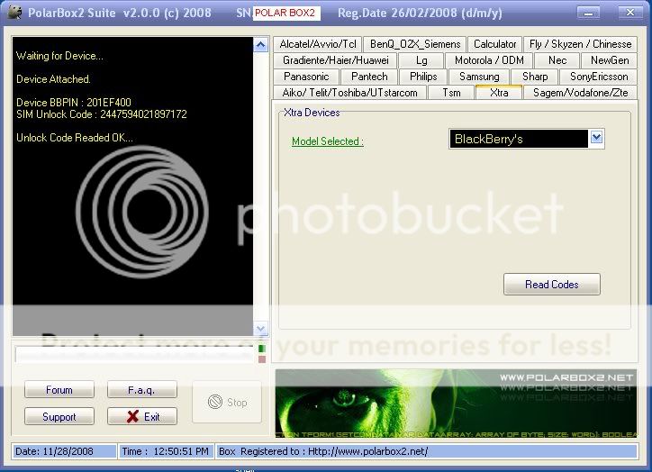Open the Samsung tab

(x=479, y=77)
